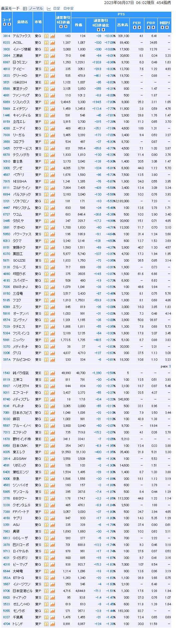The image size is (176, 628).
Task: Open stock code 2621 link
Action: 6,82
